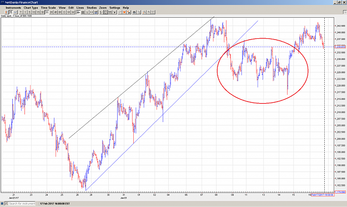This screenshot has height=207, width=347.
Task: Open the Edit menu
Action: point(71,8)
